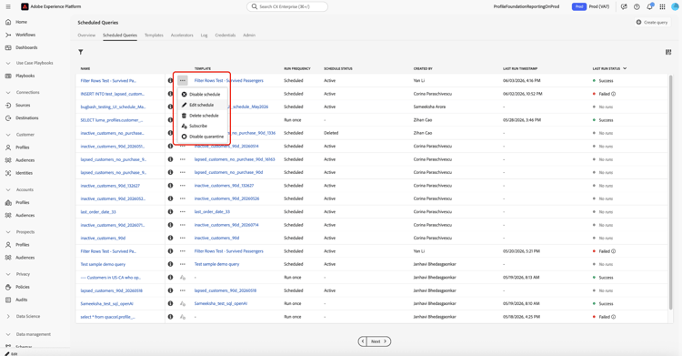Switch to the Credentials tab
The width and height of the screenshot is (682, 356).
(226, 36)
